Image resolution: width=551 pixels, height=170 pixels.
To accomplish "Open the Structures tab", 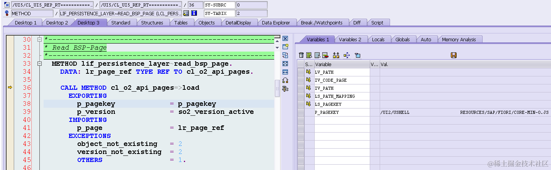I will (152, 23).
